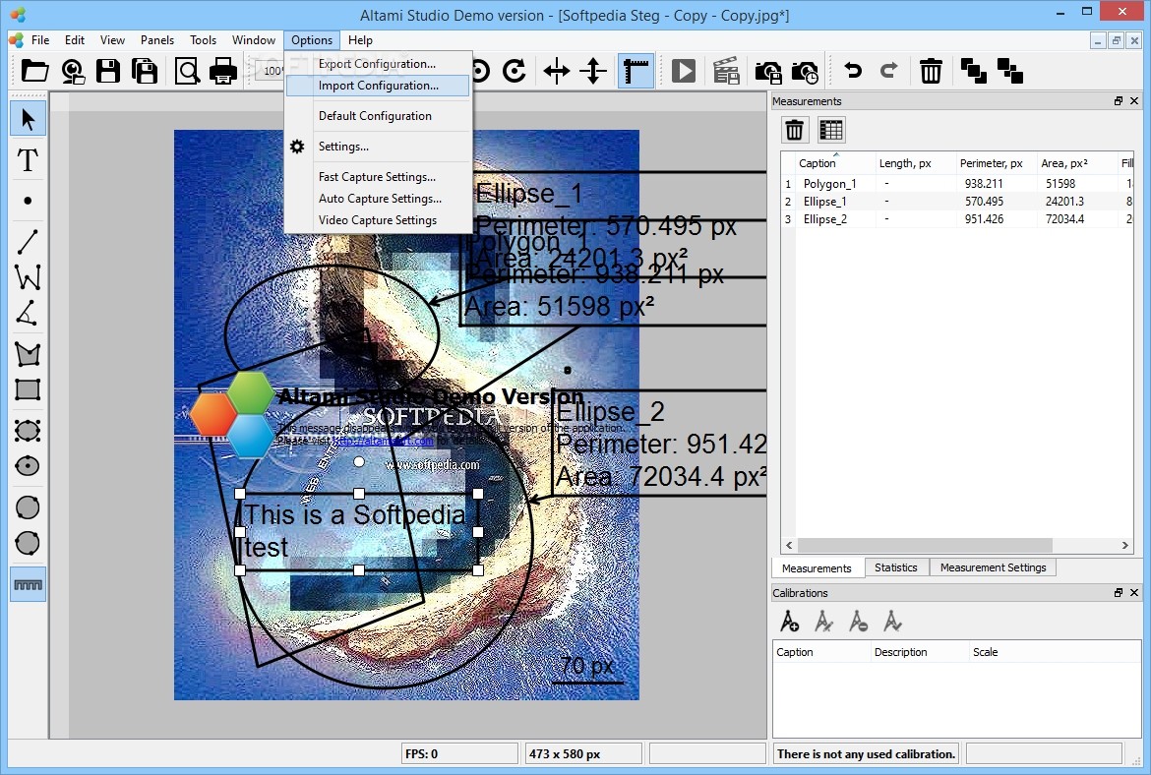
Task: Click the send to back layers icon
Action: click(x=1010, y=71)
